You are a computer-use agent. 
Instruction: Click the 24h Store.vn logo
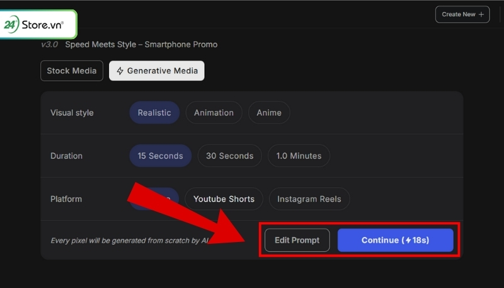pos(38,25)
